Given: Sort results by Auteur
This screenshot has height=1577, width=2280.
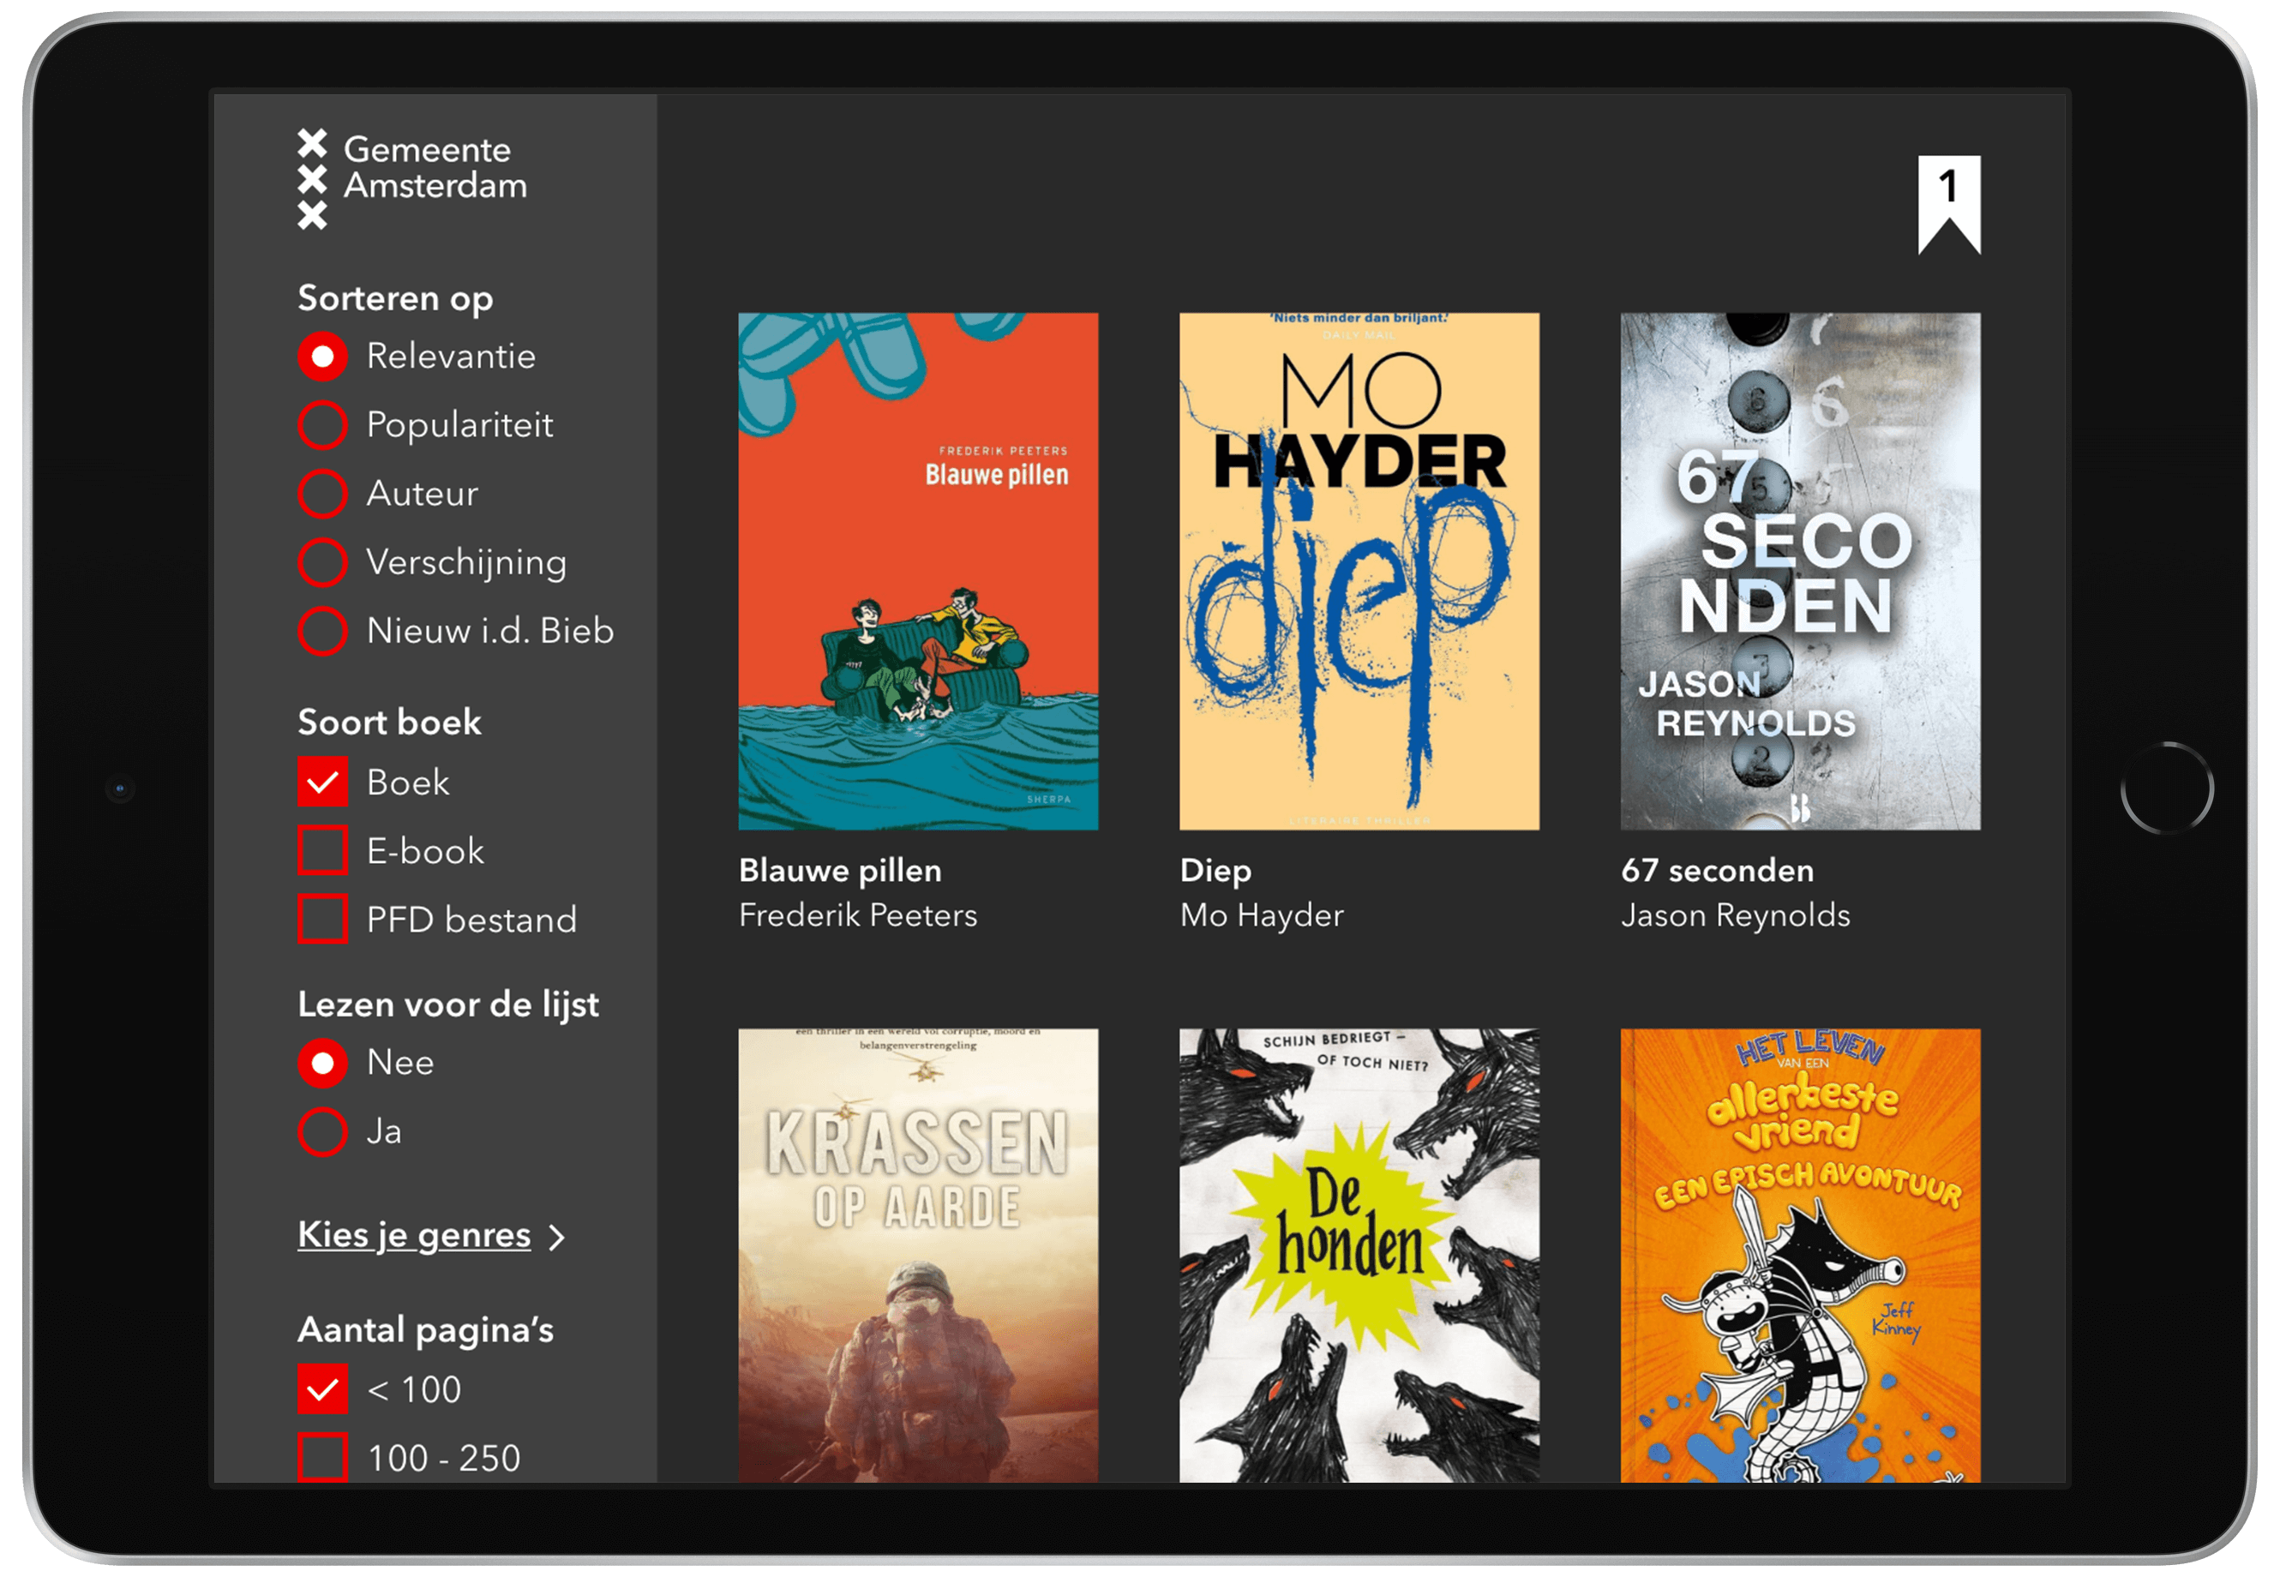Looking at the screenshot, I should [322, 494].
